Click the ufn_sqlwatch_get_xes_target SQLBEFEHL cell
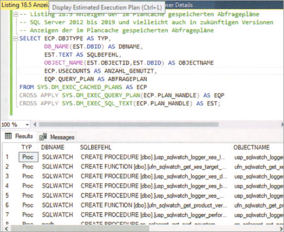The image size is (284, 232). [x=153, y=166]
